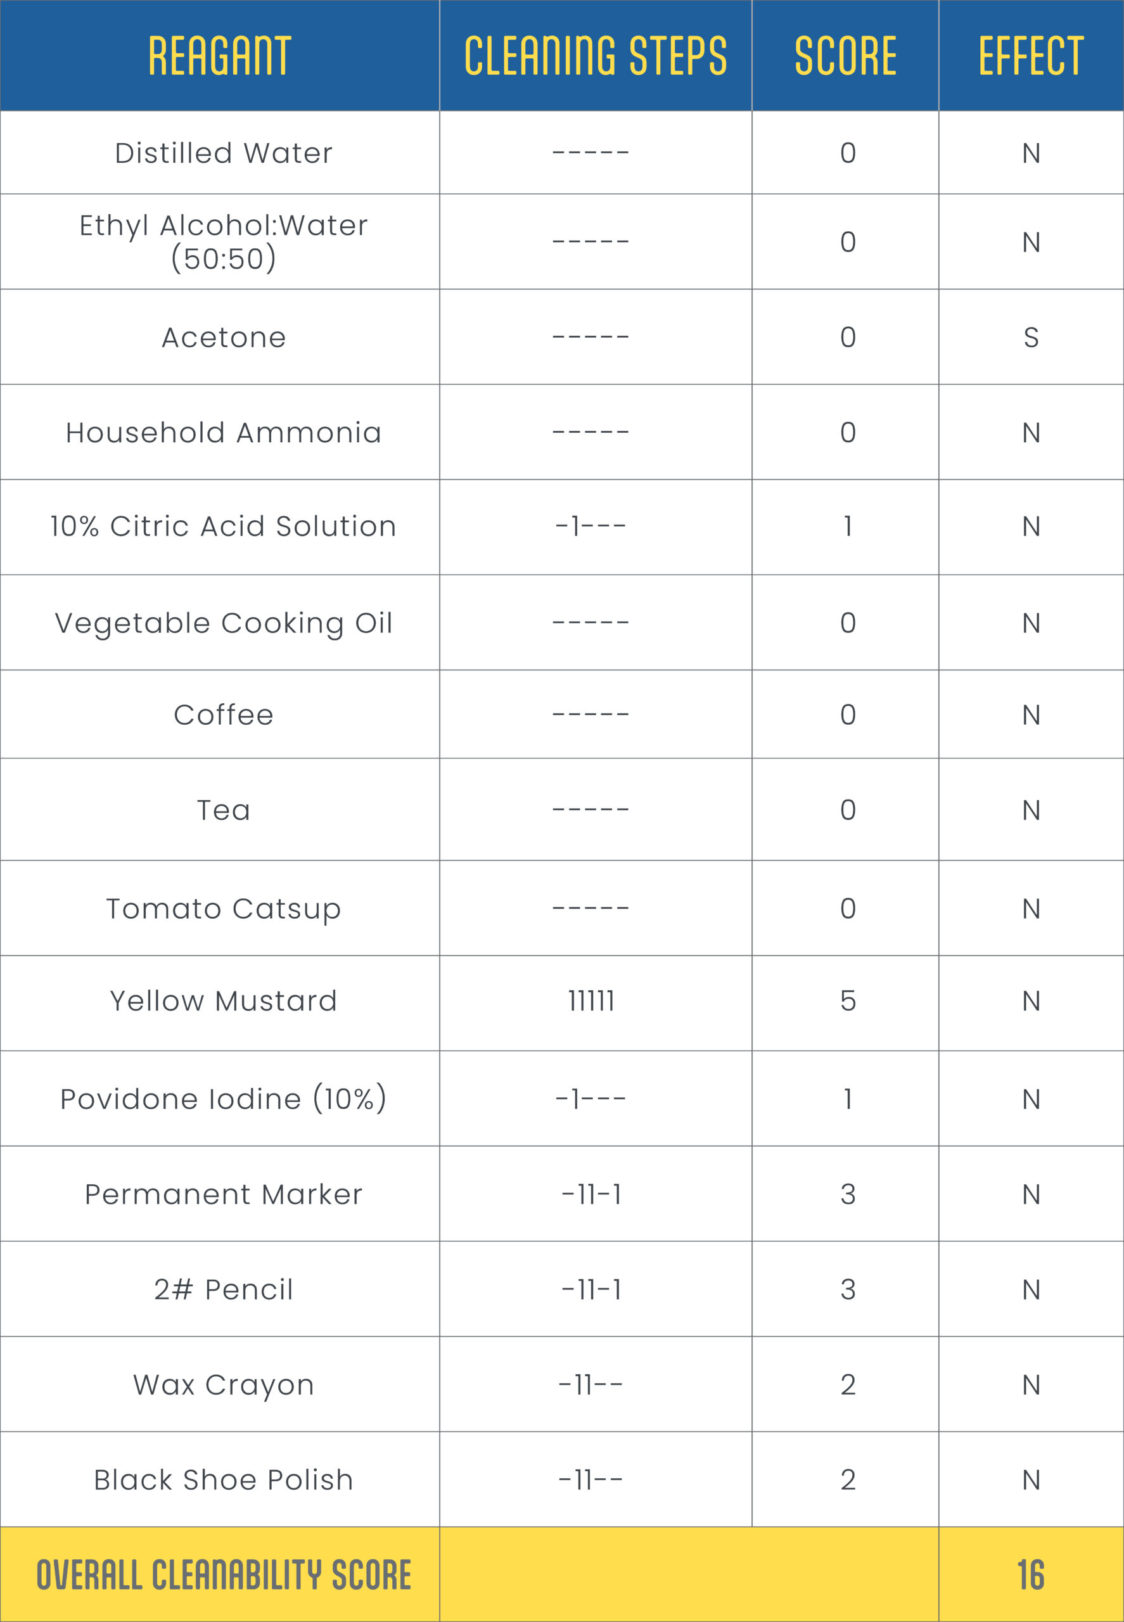Click the Tomato Catsup reagent cell
Screen dimensions: 1124x1622
coord(223,909)
